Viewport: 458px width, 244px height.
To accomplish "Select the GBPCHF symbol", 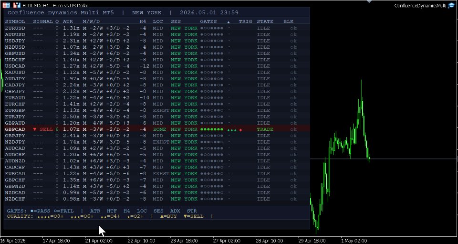I will (15, 180).
